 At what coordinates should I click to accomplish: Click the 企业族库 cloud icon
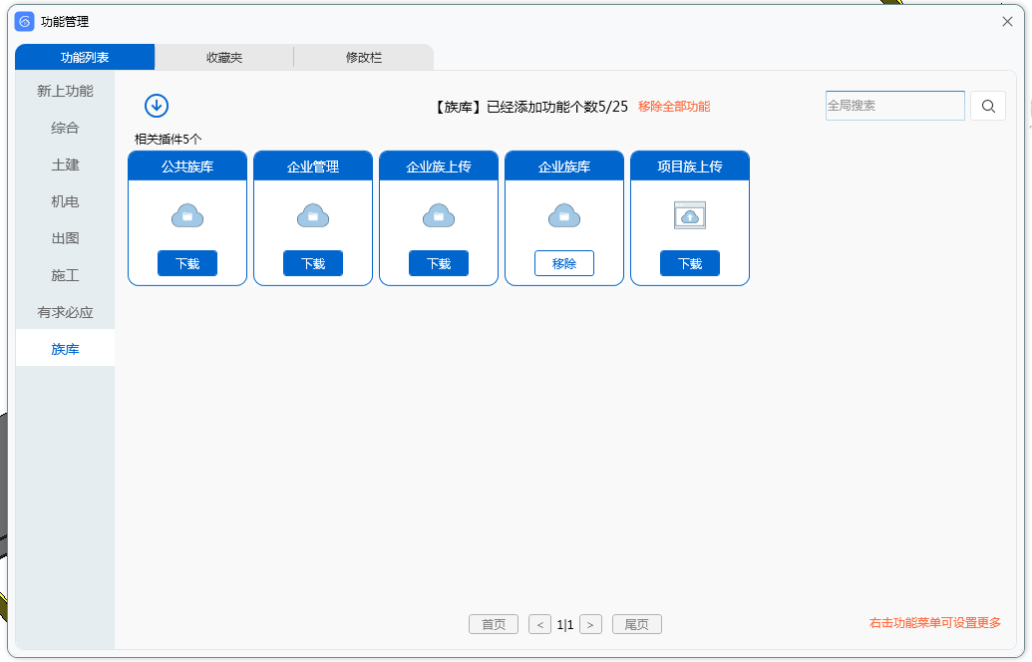(x=564, y=215)
